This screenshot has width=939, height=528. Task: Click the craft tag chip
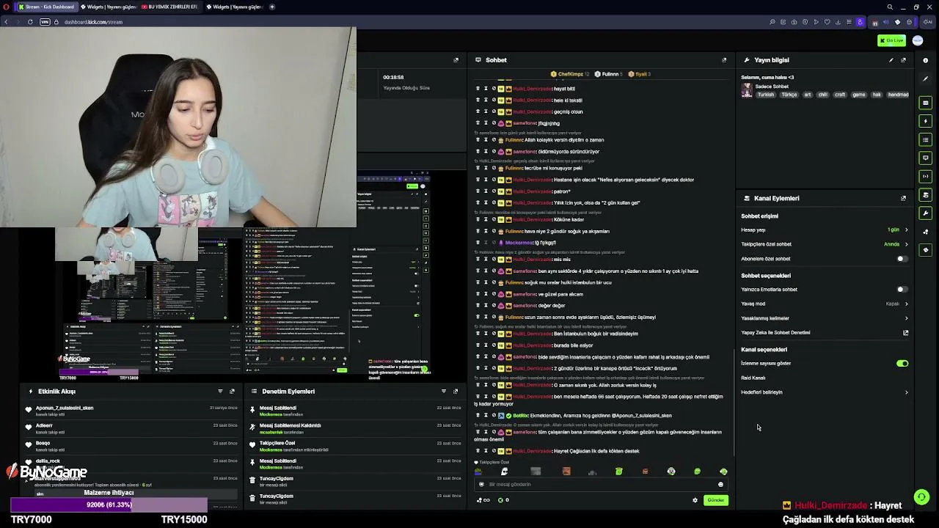pyautogui.click(x=840, y=95)
